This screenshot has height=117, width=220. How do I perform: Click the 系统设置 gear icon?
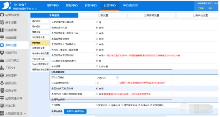pos(2,45)
